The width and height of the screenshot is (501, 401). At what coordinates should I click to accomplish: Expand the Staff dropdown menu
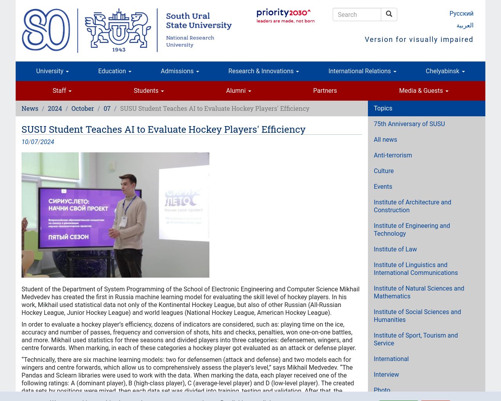click(x=62, y=91)
